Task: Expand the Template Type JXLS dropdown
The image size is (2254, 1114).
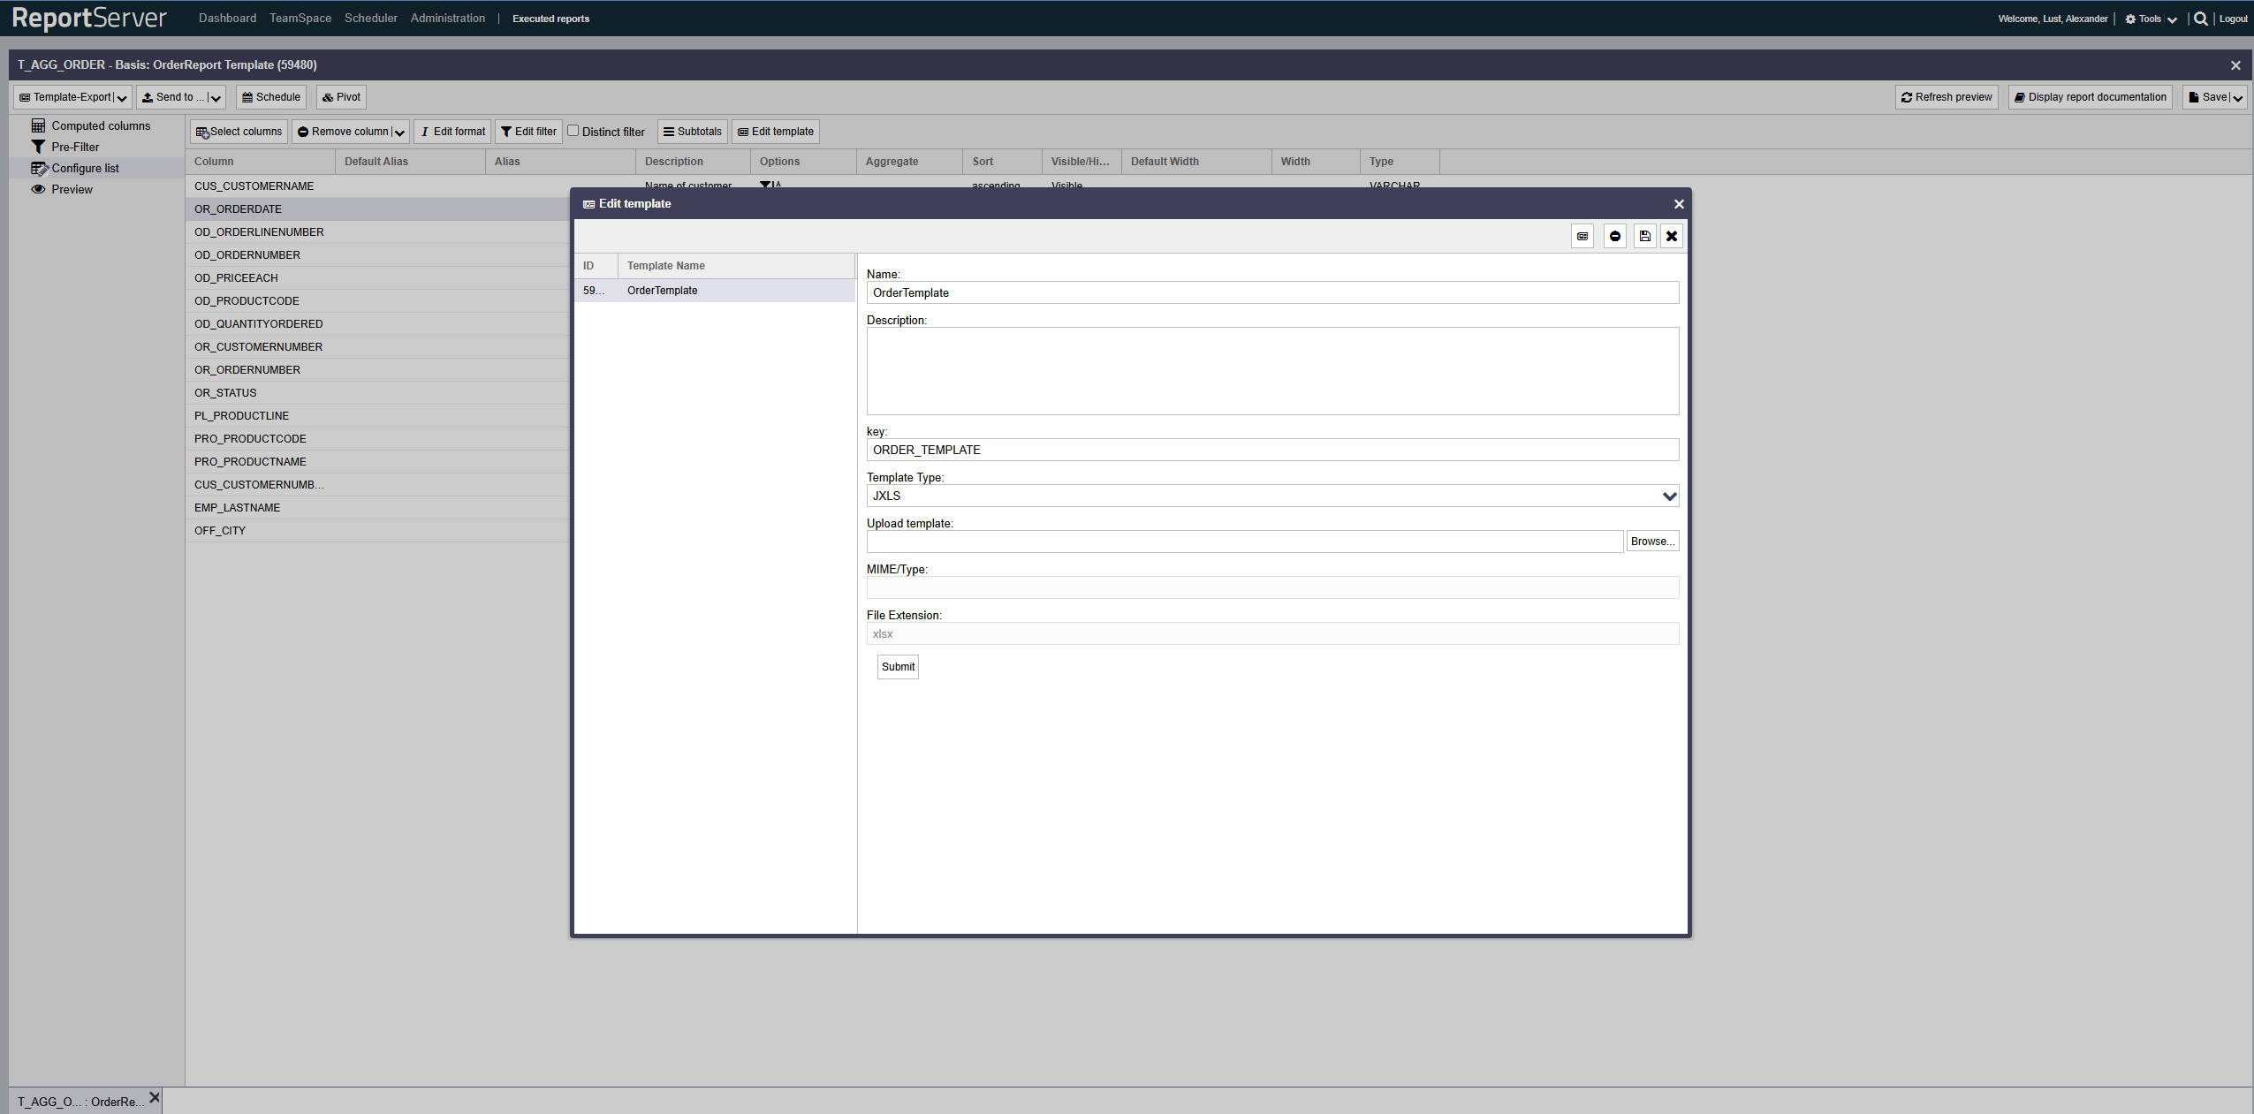Action: (1668, 496)
